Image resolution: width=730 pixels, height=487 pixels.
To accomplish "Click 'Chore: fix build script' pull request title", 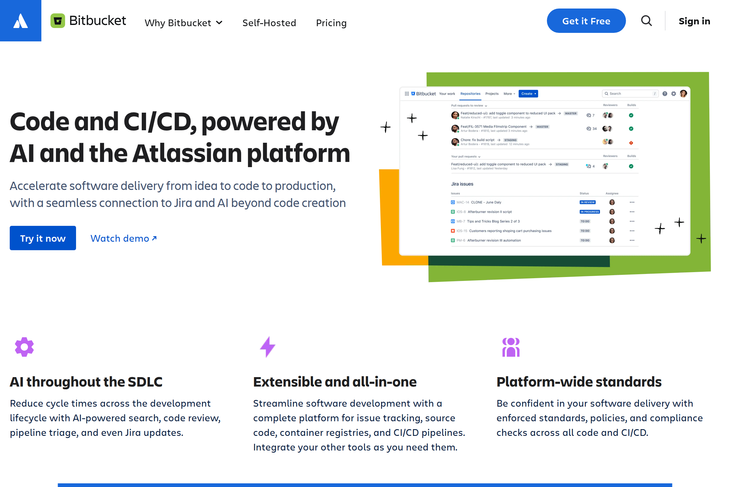I will coord(477,140).
